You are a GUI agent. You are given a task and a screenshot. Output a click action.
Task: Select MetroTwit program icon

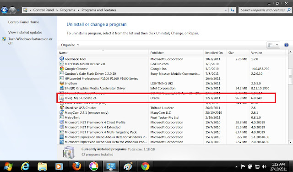pos(62,117)
